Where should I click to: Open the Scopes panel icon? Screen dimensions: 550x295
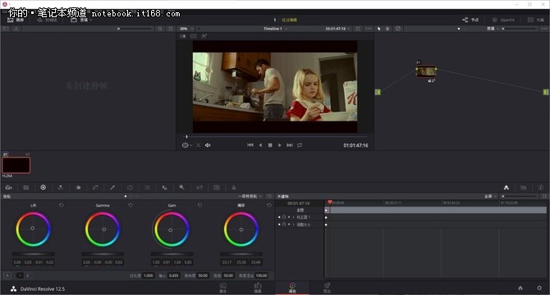(x=524, y=188)
